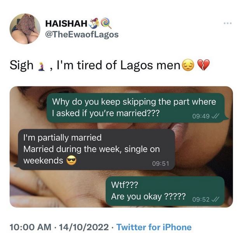Click the pensive face emoji in tweet

coord(188,65)
